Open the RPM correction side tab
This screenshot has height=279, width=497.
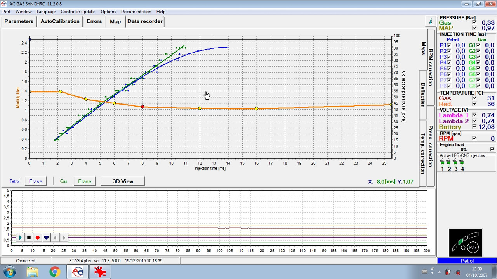[x=431, y=67]
